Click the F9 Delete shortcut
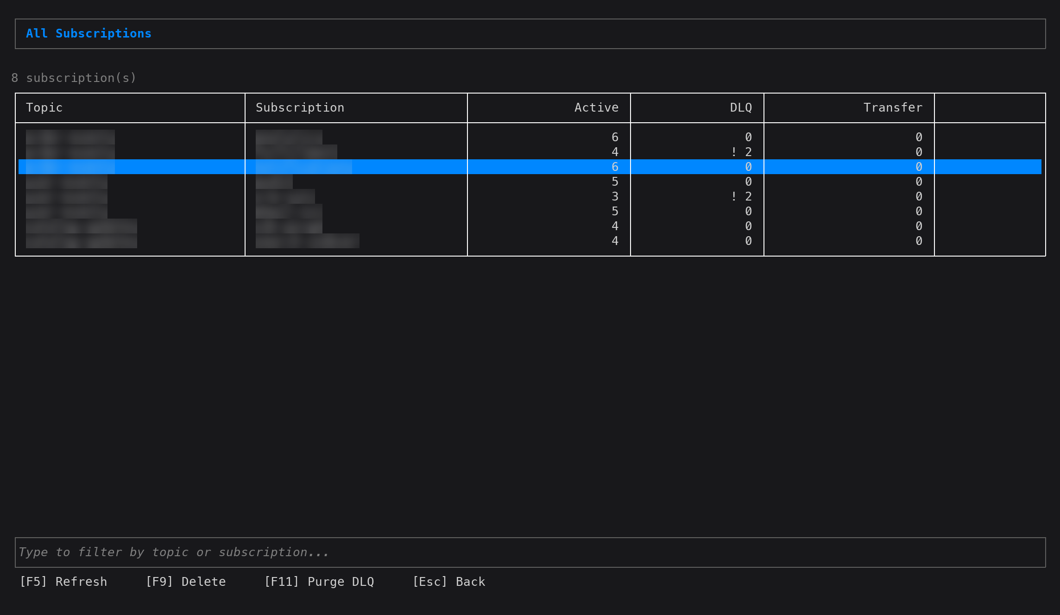Image resolution: width=1060 pixels, height=615 pixels. (186, 582)
